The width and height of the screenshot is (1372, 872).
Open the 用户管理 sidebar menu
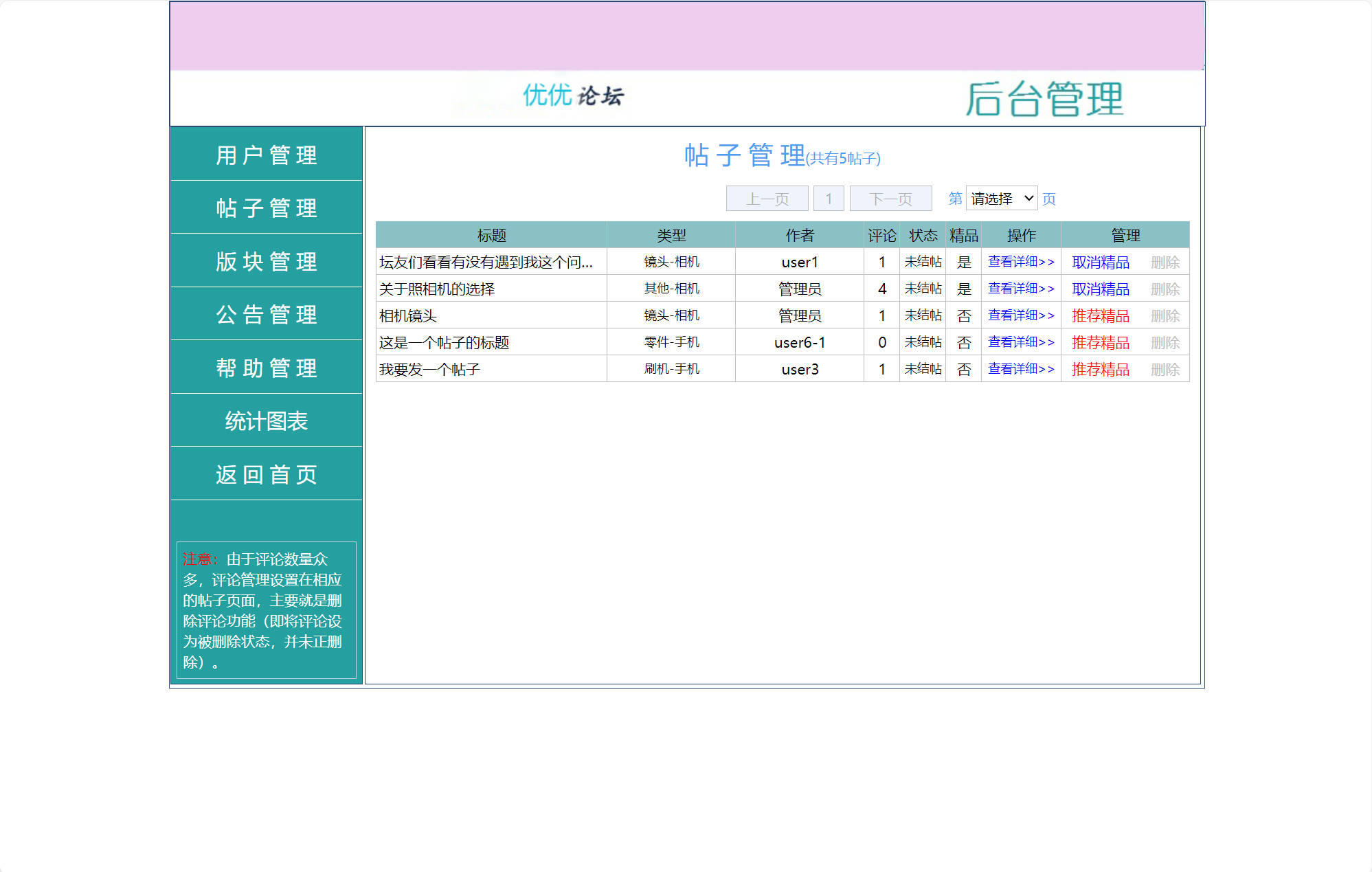pyautogui.click(x=266, y=155)
